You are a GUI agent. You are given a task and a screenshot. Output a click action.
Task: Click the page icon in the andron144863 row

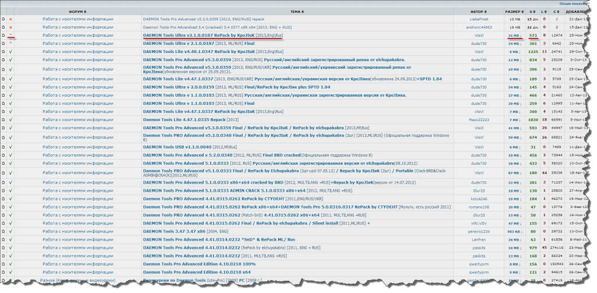(x=3, y=27)
